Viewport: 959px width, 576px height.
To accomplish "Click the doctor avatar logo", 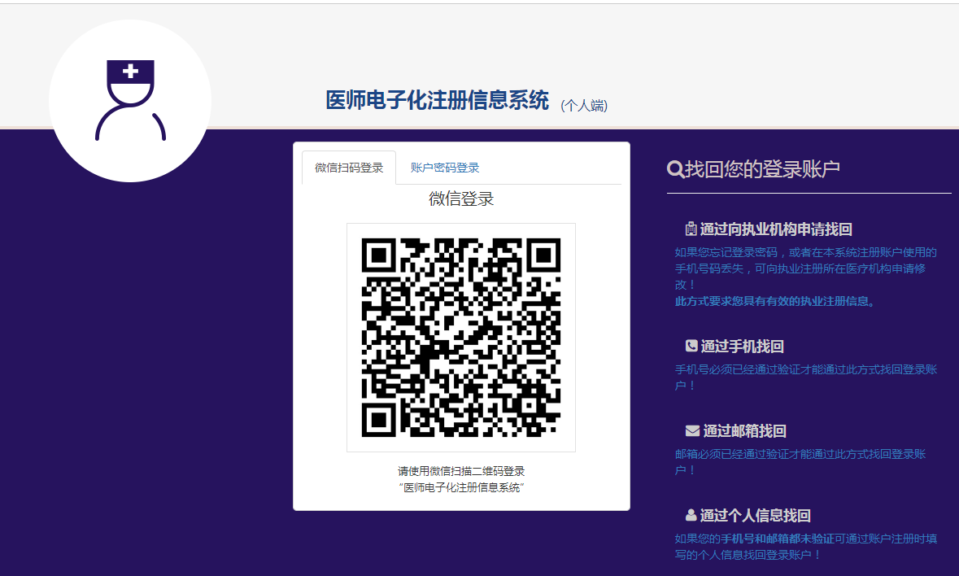I will click(x=130, y=100).
